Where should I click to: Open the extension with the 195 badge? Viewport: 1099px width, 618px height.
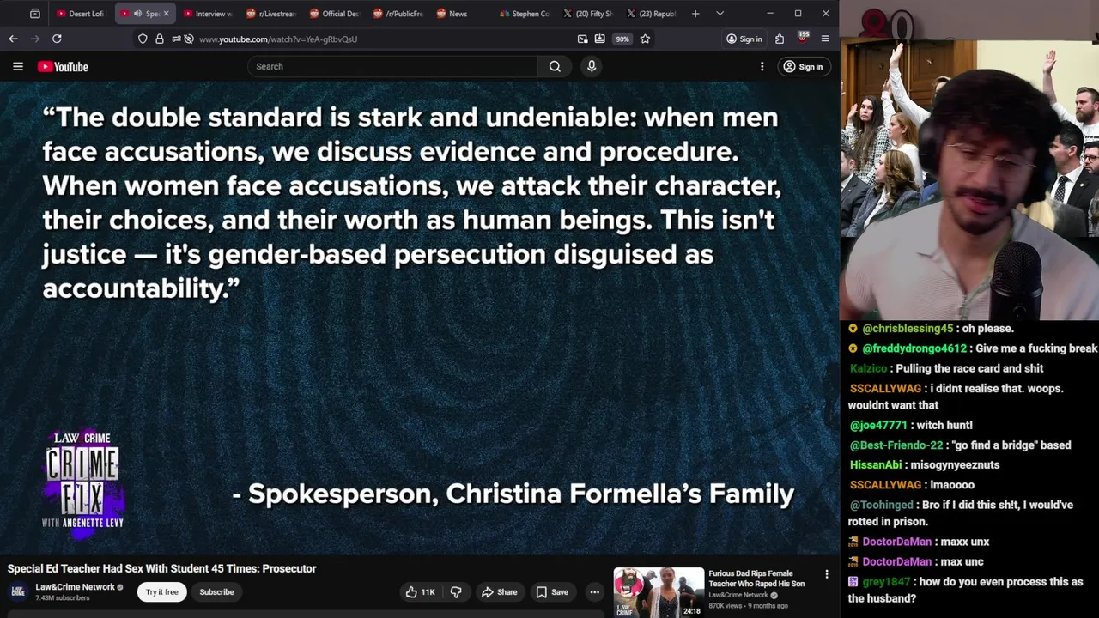(x=803, y=38)
